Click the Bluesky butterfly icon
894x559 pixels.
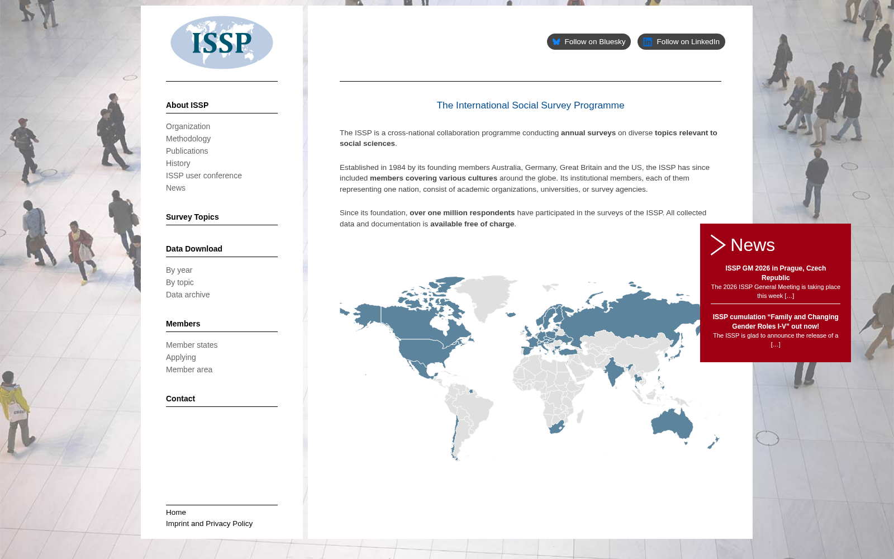coord(557,42)
